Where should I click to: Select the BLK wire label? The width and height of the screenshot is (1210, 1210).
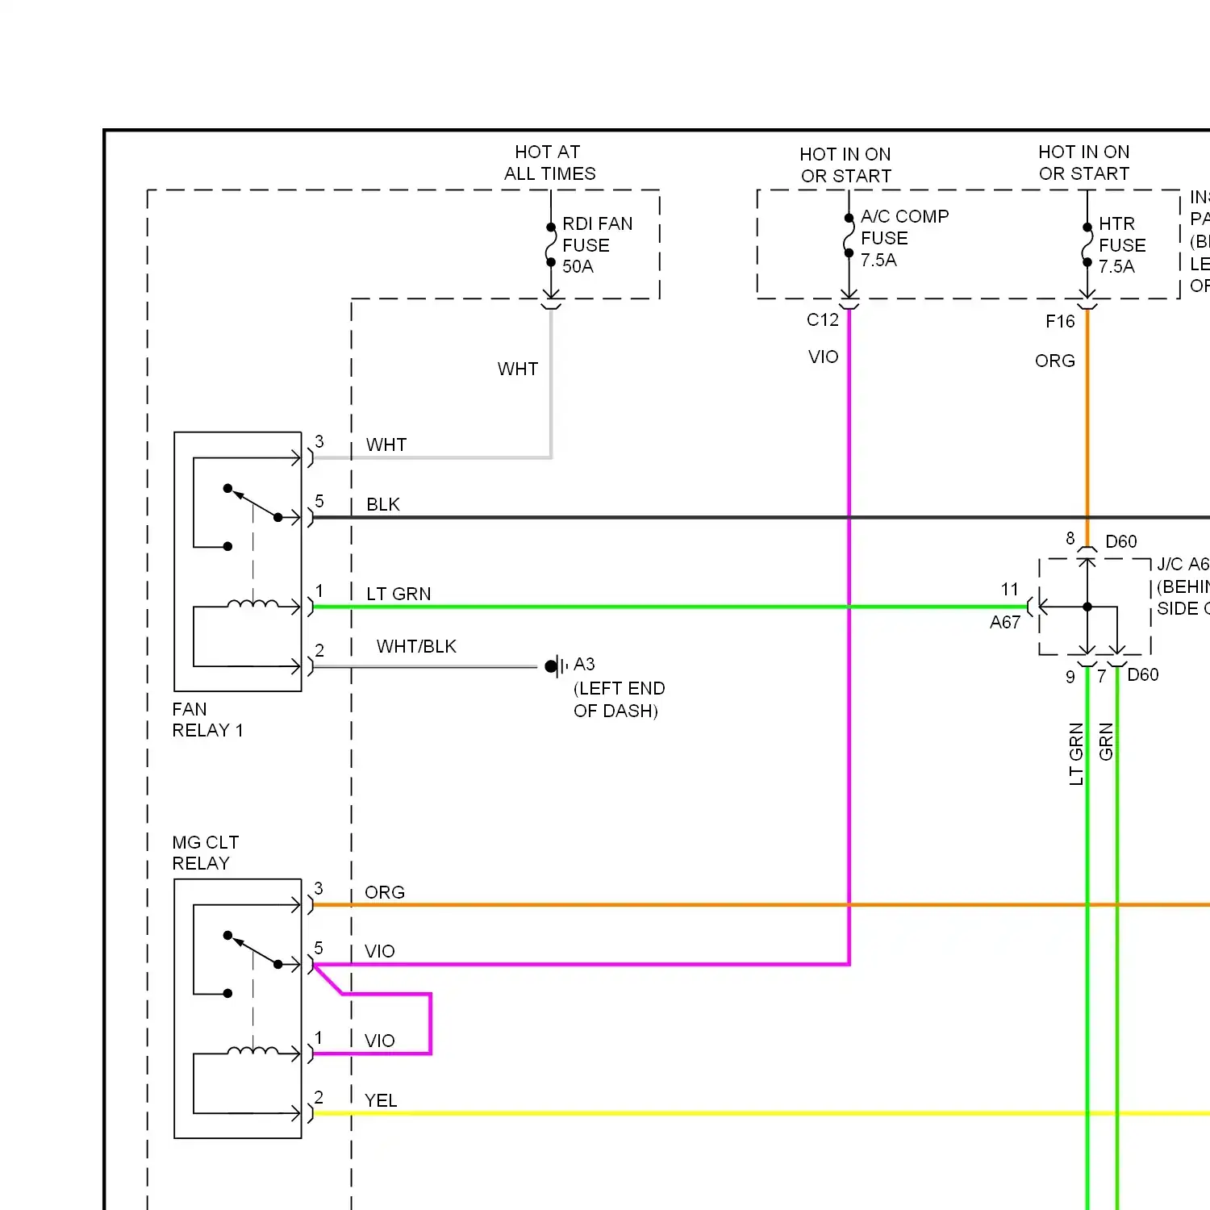pos(383,504)
